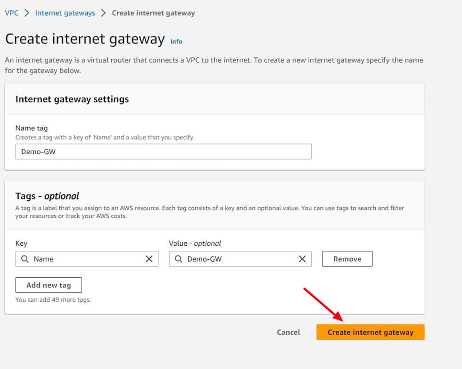
Task: Navigate to Internet gateways breadcrumb
Action: tap(65, 13)
